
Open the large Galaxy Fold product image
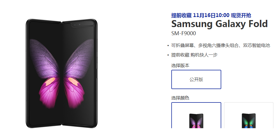(62, 73)
